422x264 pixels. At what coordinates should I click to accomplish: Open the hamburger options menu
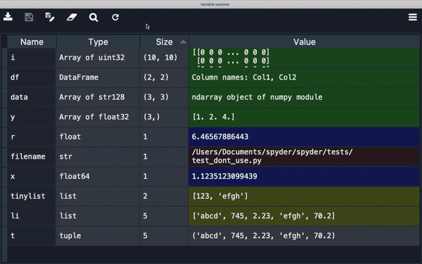[413, 17]
